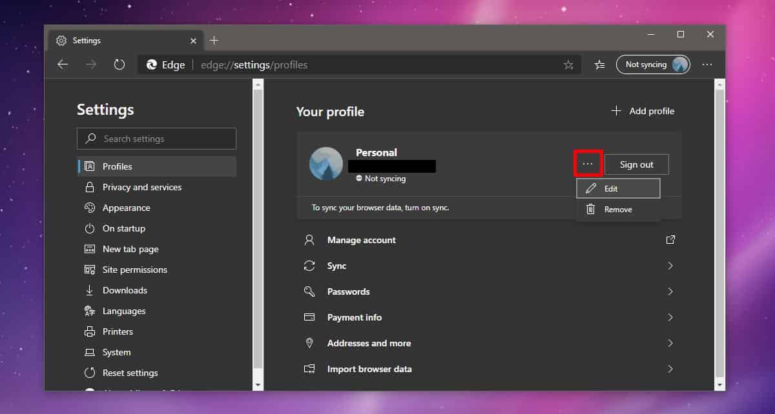Expand the Payment info chevron

coord(670,317)
